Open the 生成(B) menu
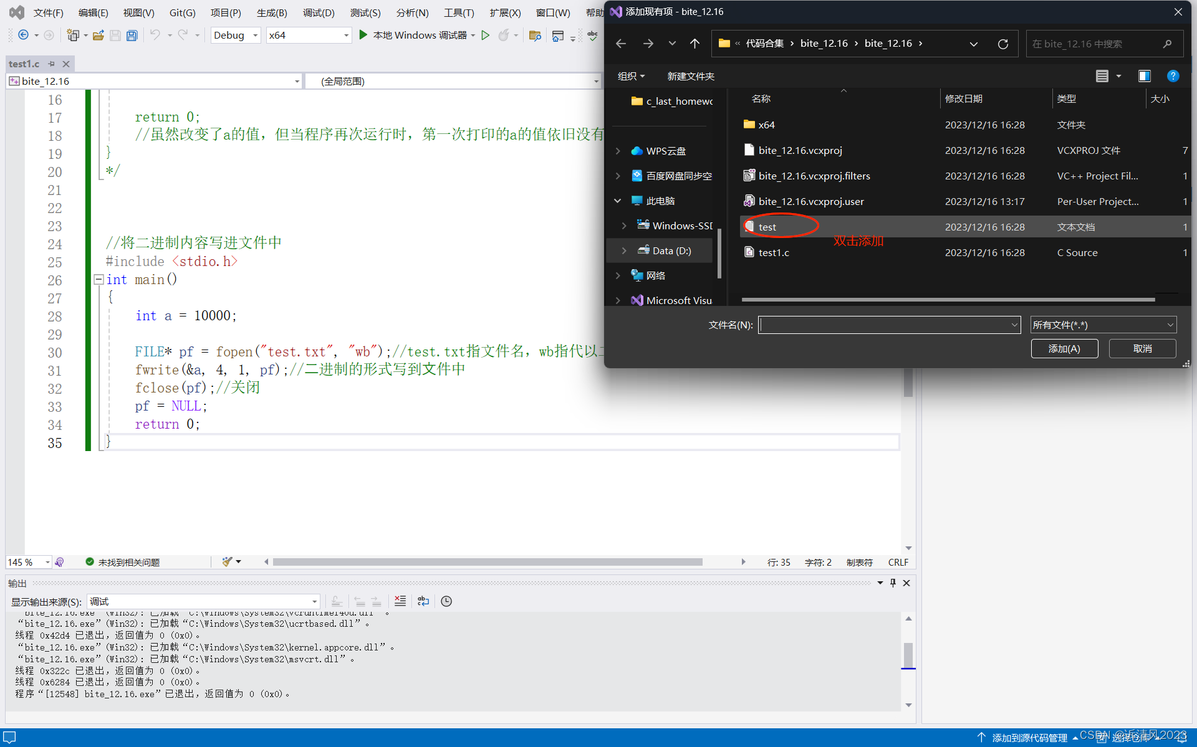Viewport: 1197px width, 747px height. click(271, 12)
